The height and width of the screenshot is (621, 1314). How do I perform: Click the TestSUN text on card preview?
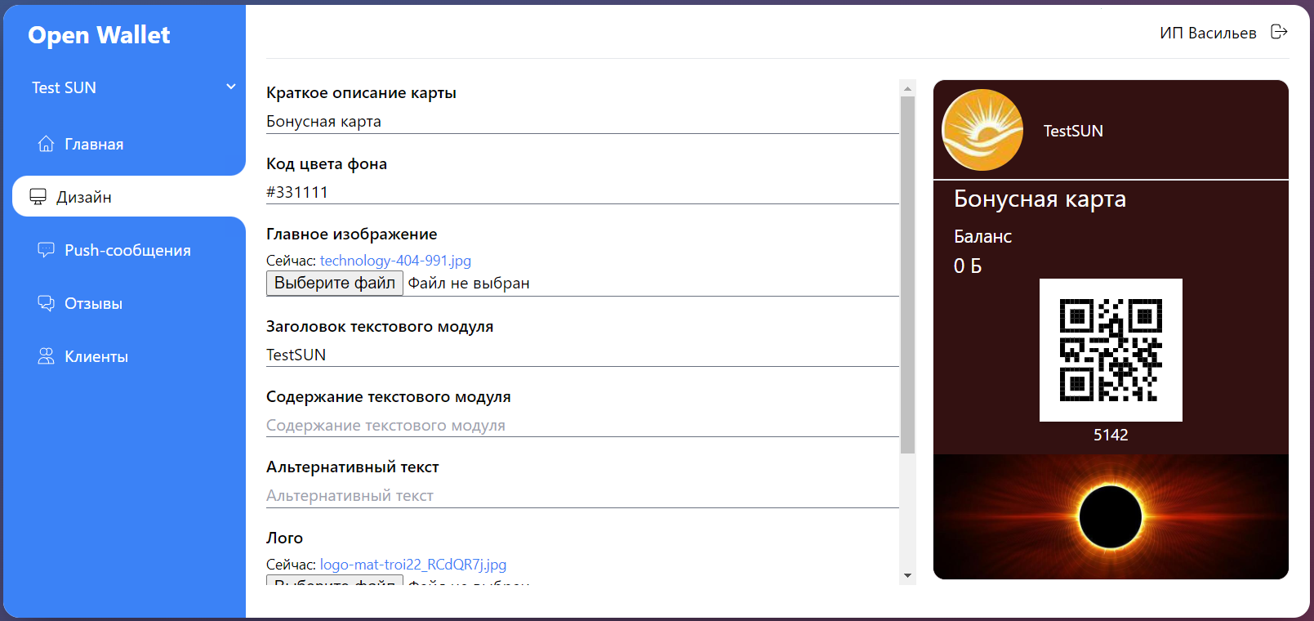coord(1073,131)
